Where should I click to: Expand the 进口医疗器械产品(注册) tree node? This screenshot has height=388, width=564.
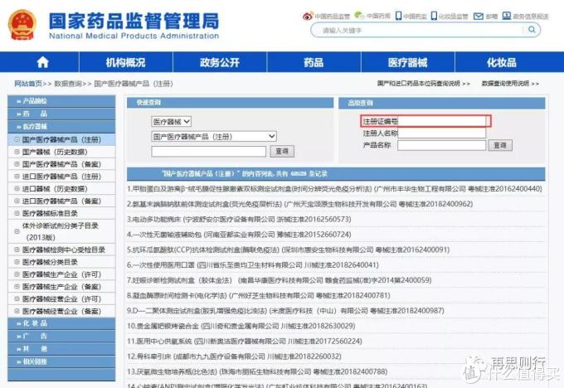(17, 177)
